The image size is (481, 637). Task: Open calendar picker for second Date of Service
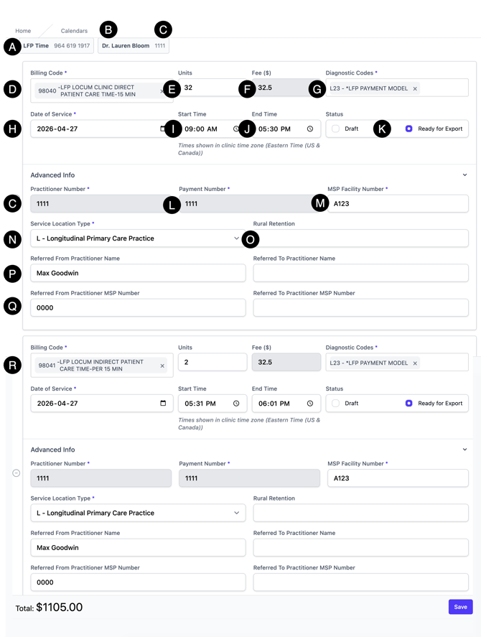coord(163,404)
